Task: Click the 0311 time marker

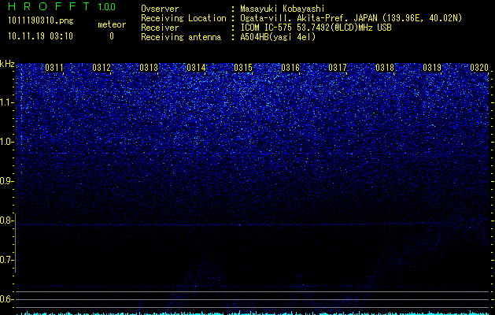Action: (54, 68)
